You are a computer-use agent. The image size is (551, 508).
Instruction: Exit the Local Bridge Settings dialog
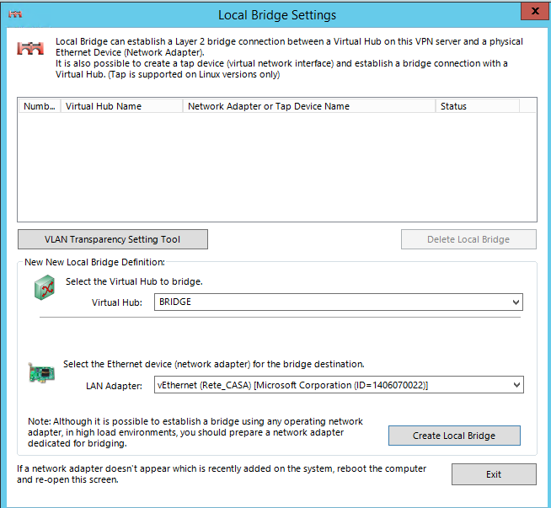[x=494, y=474]
